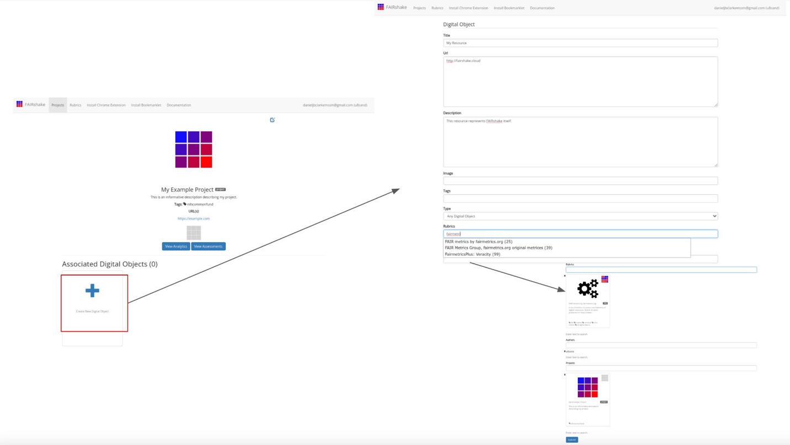Click gray grid insignia below example.com link
The image size is (790, 445).
194,232
